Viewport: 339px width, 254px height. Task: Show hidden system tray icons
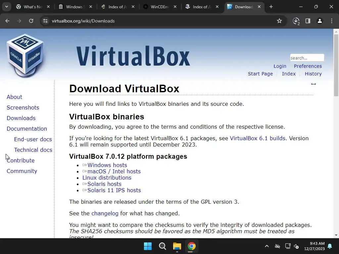click(x=267, y=246)
